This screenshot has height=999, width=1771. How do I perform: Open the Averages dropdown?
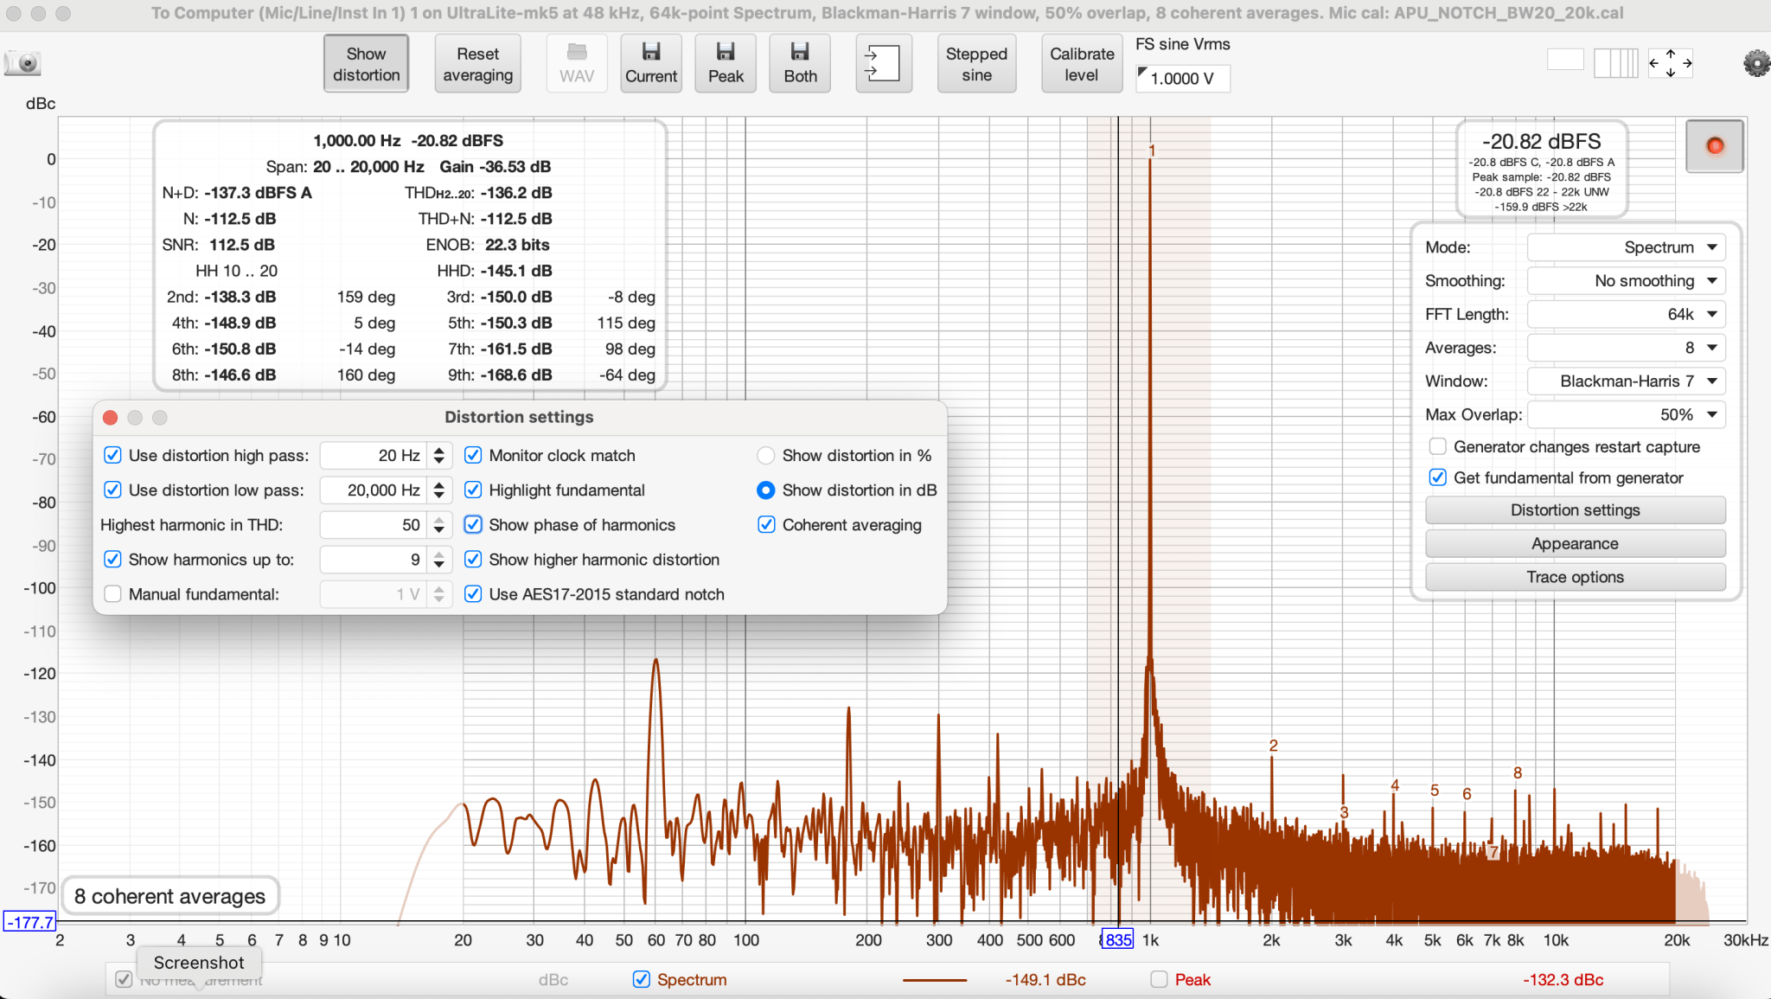pyautogui.click(x=1626, y=348)
